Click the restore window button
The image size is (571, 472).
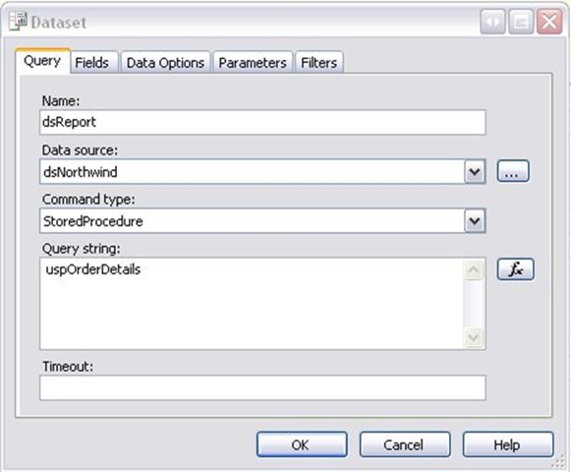click(x=521, y=22)
